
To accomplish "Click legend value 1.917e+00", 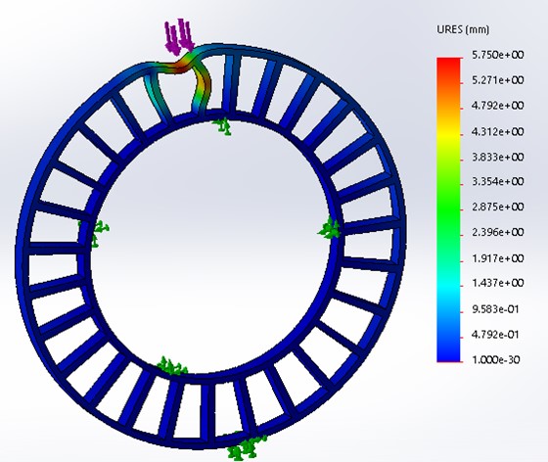I will click(498, 258).
